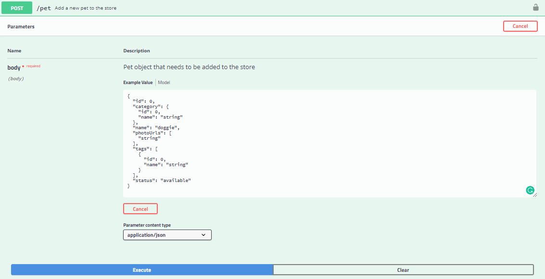Open the Parameter content type dropdown

click(167, 235)
